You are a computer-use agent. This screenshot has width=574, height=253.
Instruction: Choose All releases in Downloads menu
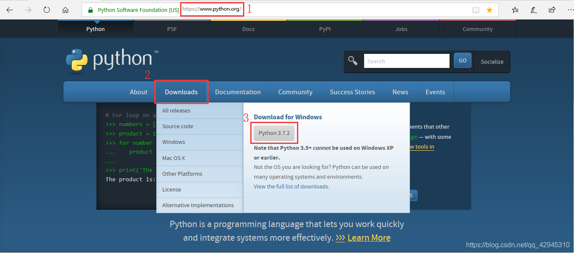[200, 111]
